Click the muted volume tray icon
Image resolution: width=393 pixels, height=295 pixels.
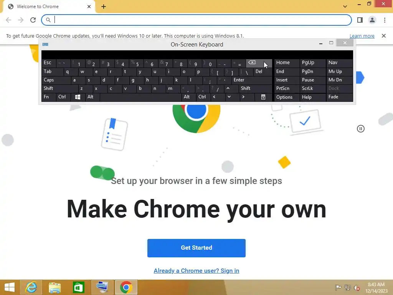[357, 287]
